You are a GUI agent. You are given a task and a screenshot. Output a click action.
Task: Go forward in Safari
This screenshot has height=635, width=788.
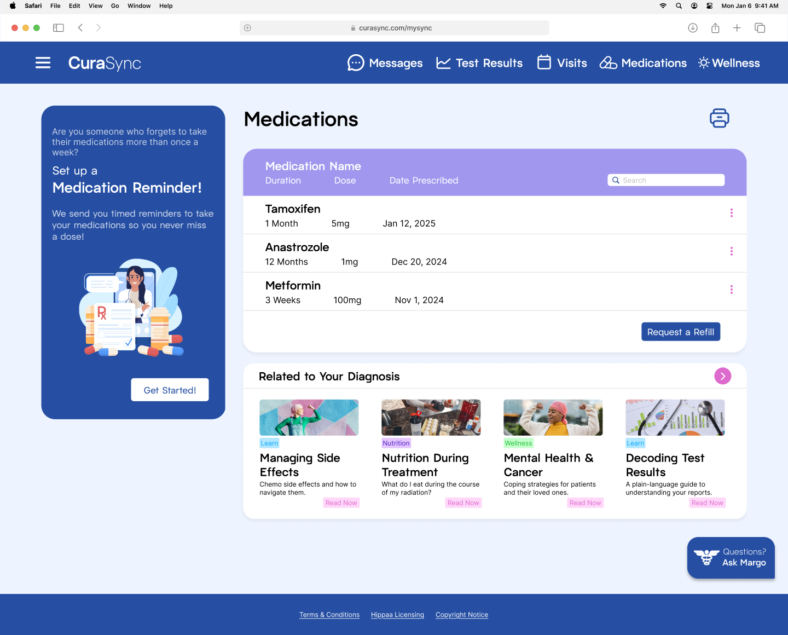pyautogui.click(x=99, y=28)
